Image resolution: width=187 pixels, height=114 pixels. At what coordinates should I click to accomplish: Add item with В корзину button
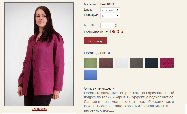click(96, 41)
